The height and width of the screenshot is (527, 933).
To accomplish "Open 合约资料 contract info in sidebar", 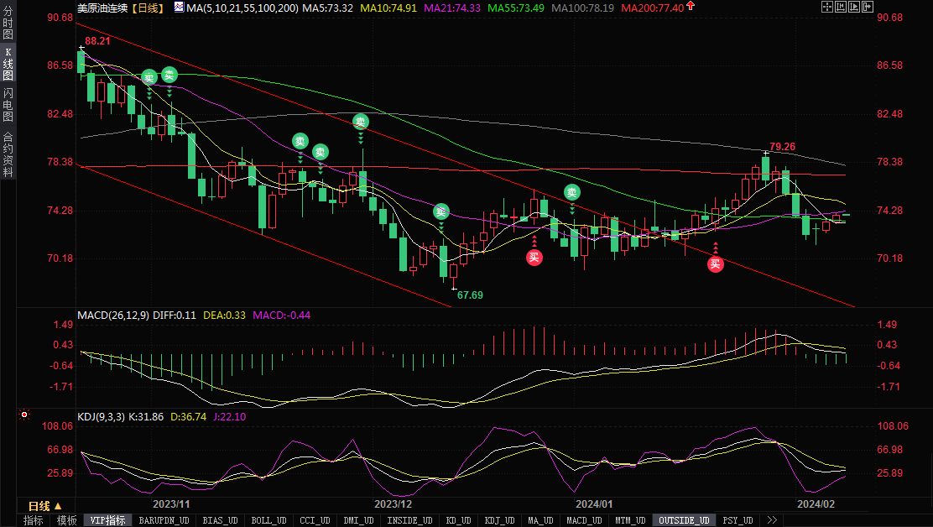I will (8, 154).
